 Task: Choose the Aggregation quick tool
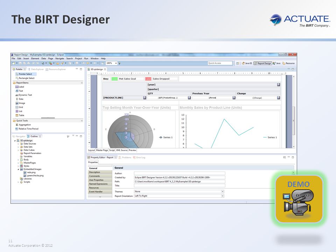pyautogui.click(x=23, y=125)
